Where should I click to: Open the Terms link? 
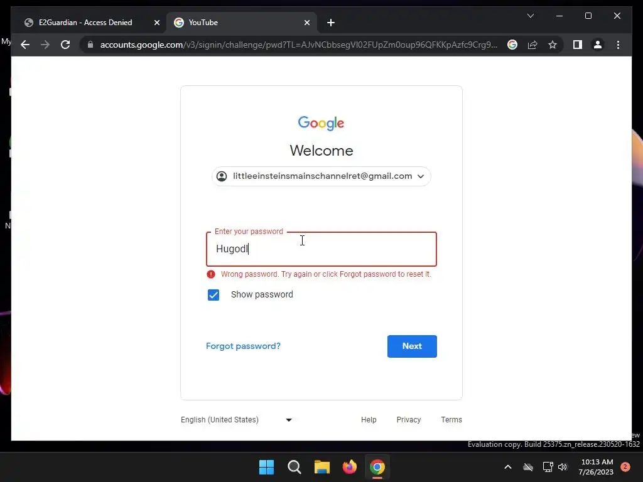point(451,420)
